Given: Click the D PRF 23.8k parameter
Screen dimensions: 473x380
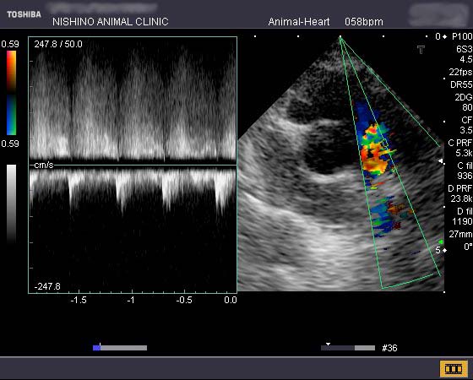Looking at the screenshot, I should 460,193.
